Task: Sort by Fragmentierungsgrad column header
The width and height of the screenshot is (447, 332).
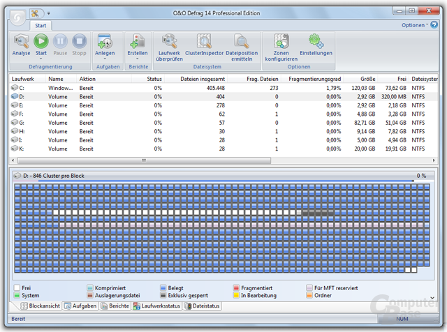Action: tap(312, 79)
